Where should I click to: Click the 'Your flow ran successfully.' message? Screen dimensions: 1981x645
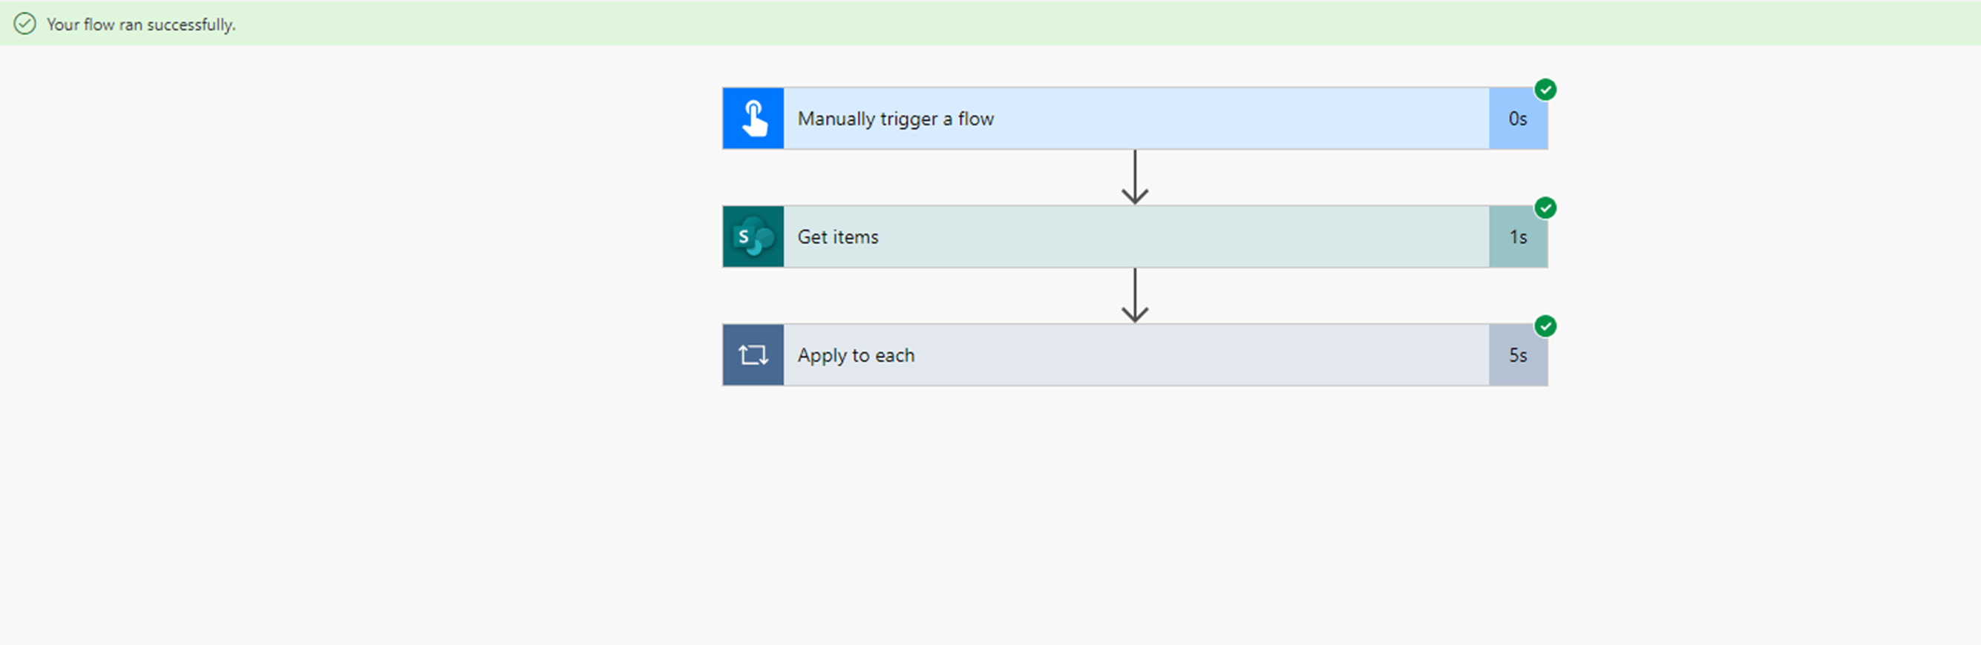click(x=141, y=24)
